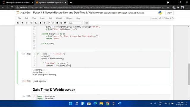Open the File menu
The image size is (190, 107).
point(19,18)
